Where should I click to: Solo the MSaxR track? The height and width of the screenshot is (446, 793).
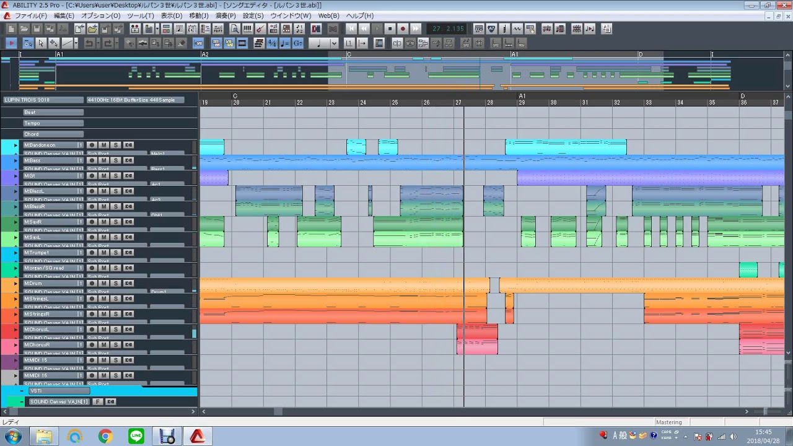click(x=115, y=222)
